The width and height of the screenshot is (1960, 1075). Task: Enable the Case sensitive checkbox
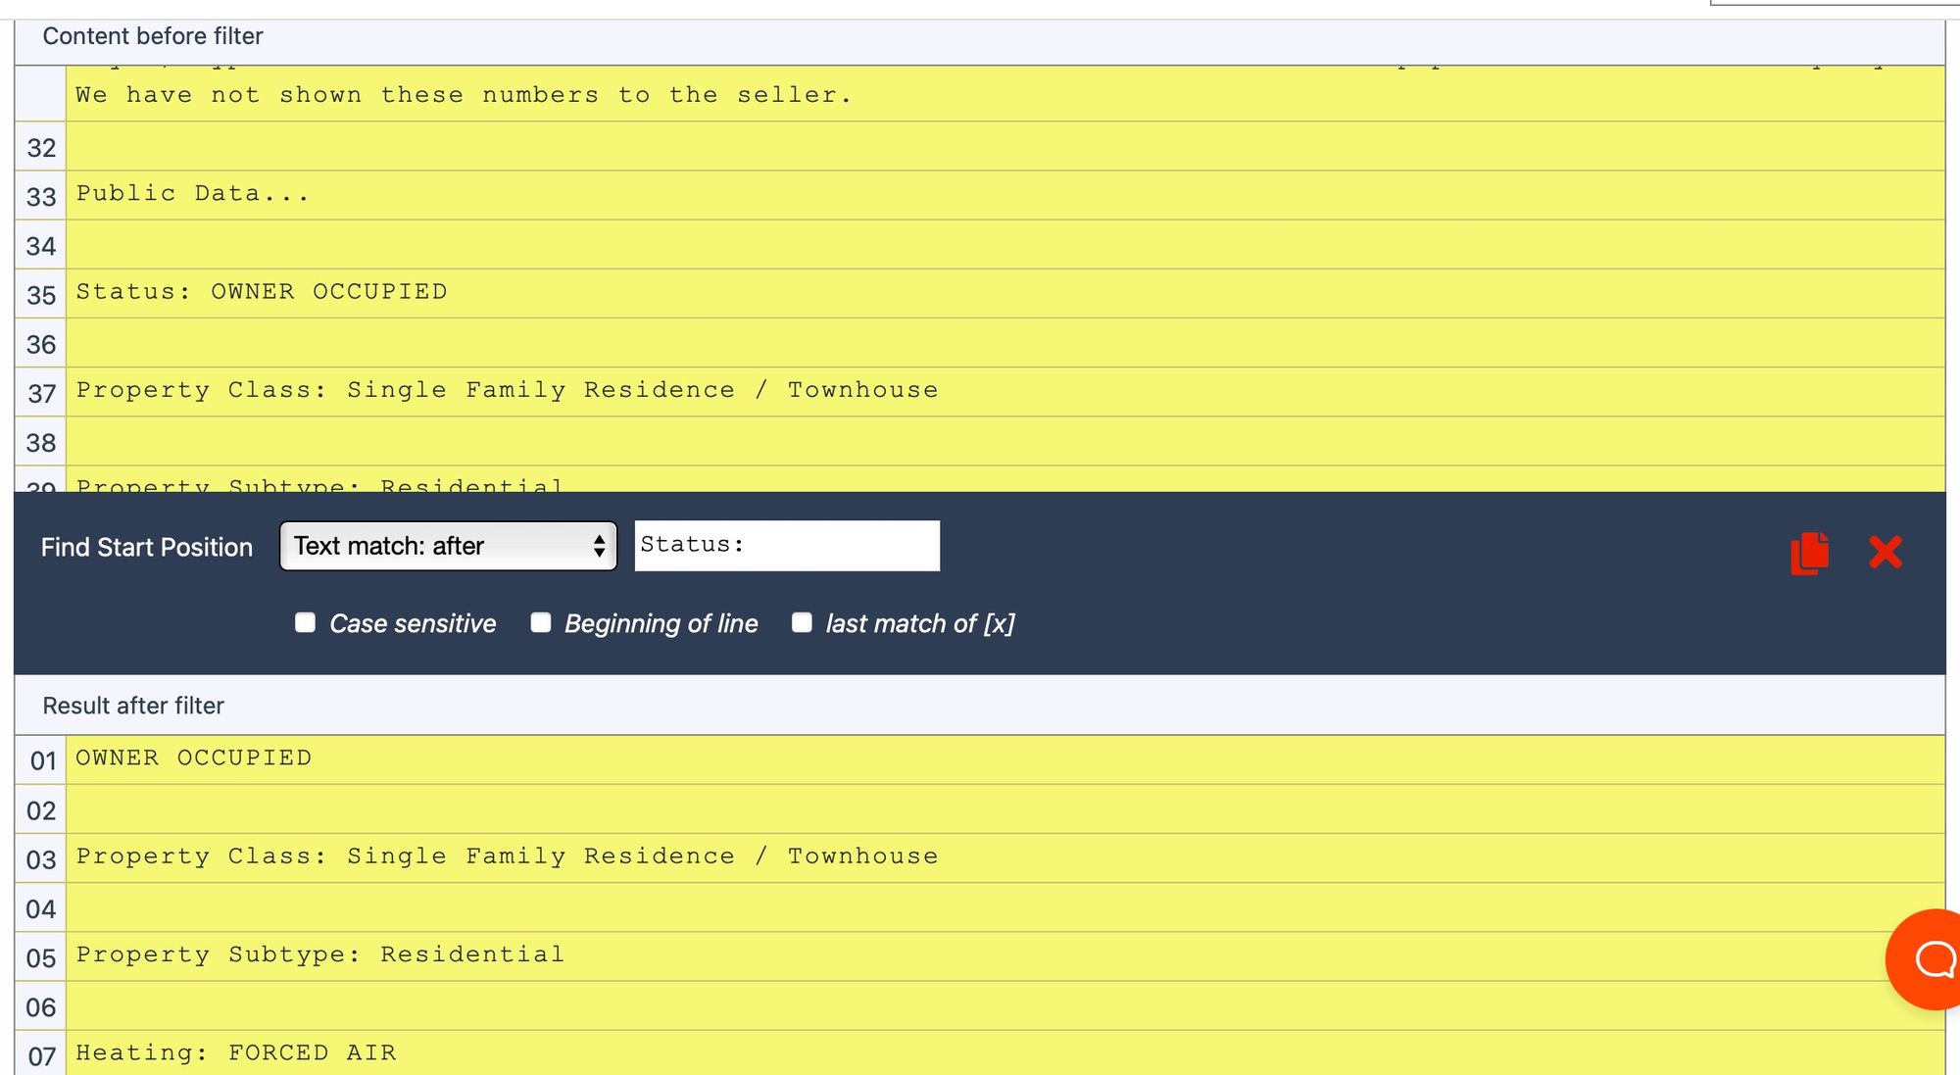(306, 623)
